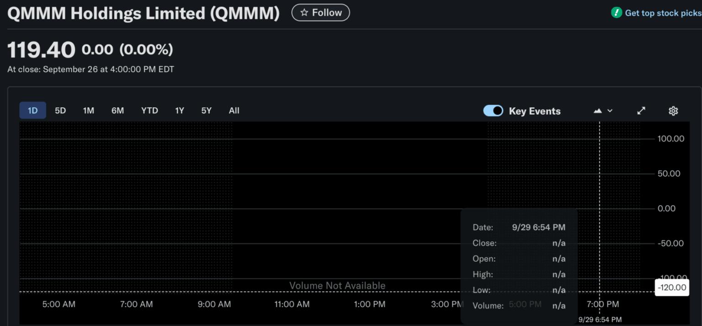Viewport: 702px width, 326px height.
Task: Click the Close value in the tooltip
Action: 558,243
